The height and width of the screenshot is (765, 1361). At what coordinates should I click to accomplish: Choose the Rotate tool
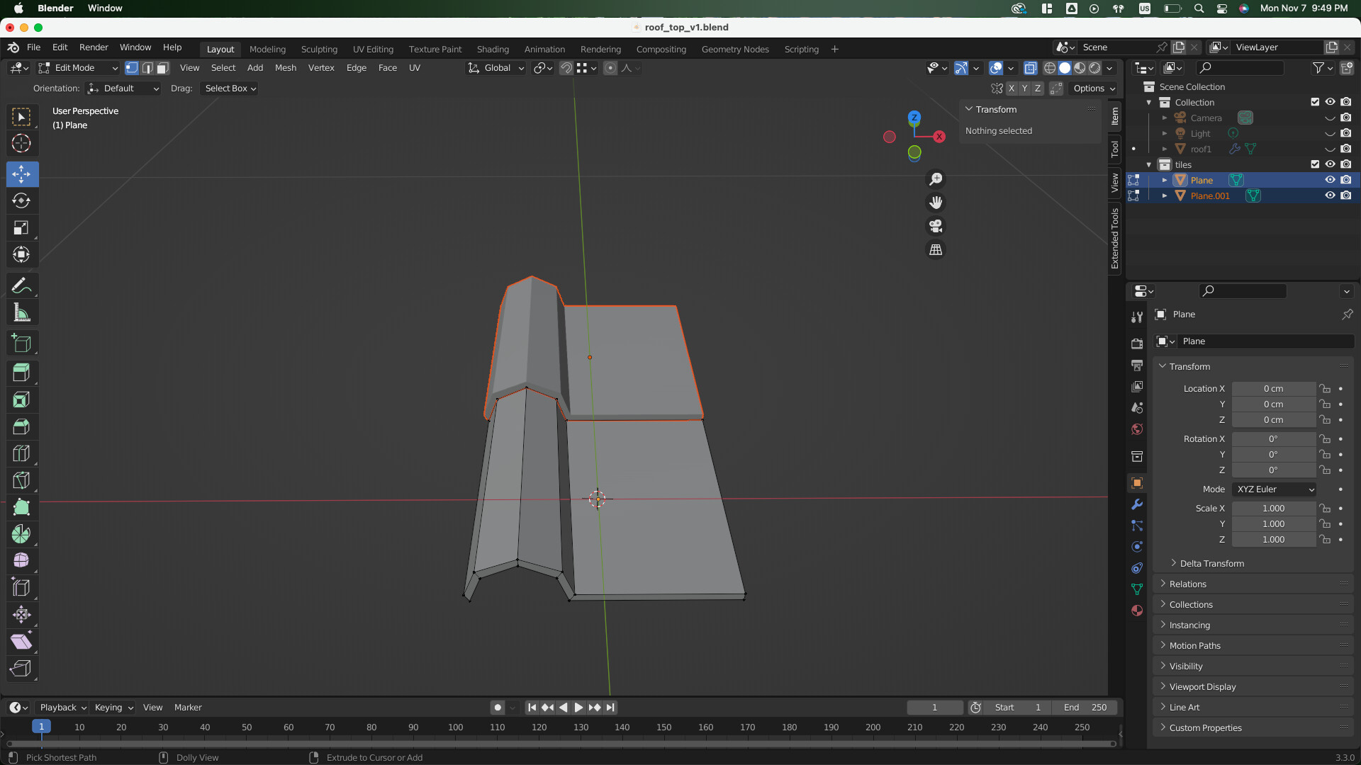(x=21, y=200)
